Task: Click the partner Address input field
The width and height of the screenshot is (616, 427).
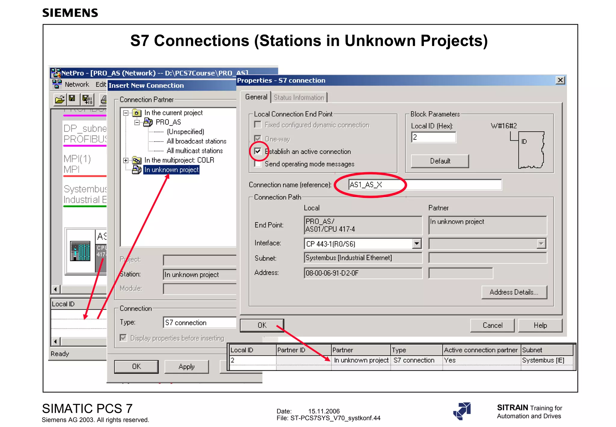Action: 460,273
